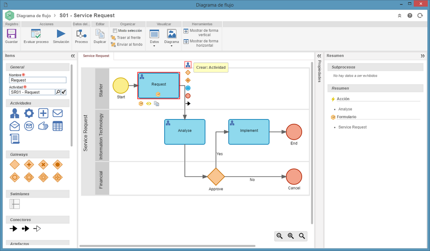The image size is (430, 251).
Task: Select the Implement activity box
Action: click(x=249, y=131)
